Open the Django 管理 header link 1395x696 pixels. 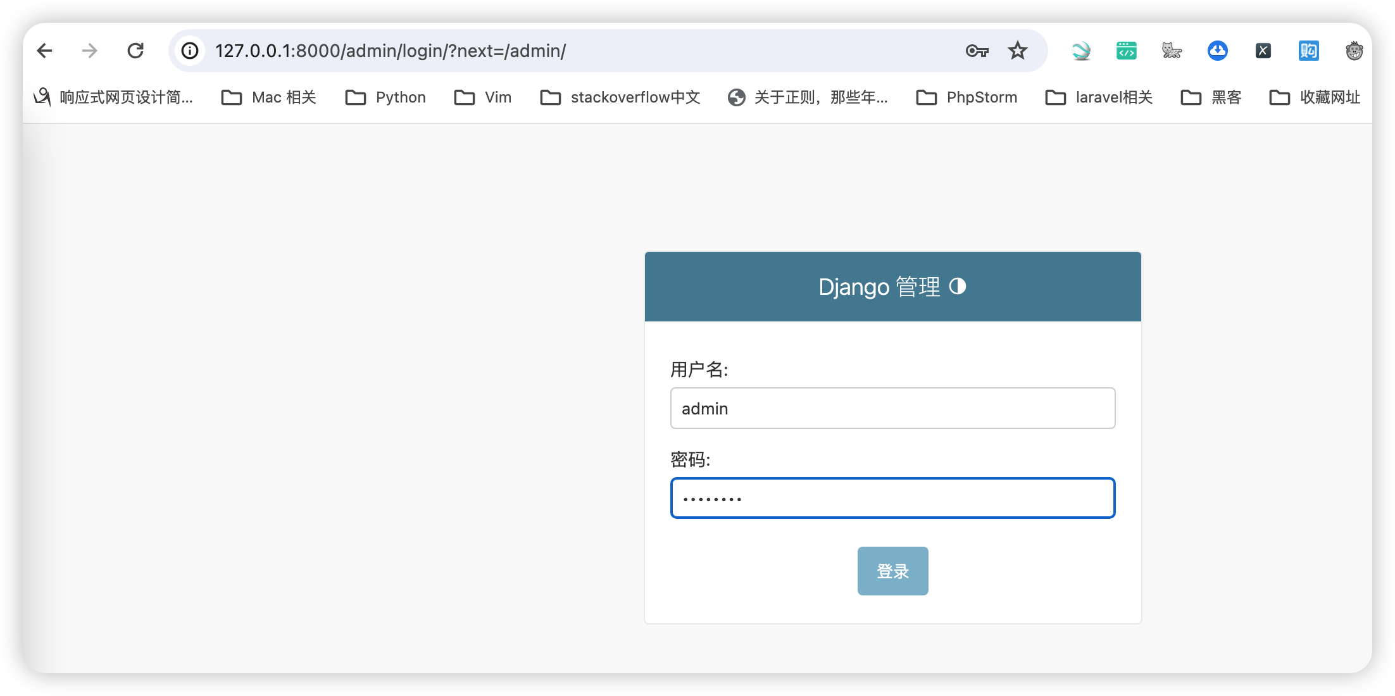click(x=879, y=287)
